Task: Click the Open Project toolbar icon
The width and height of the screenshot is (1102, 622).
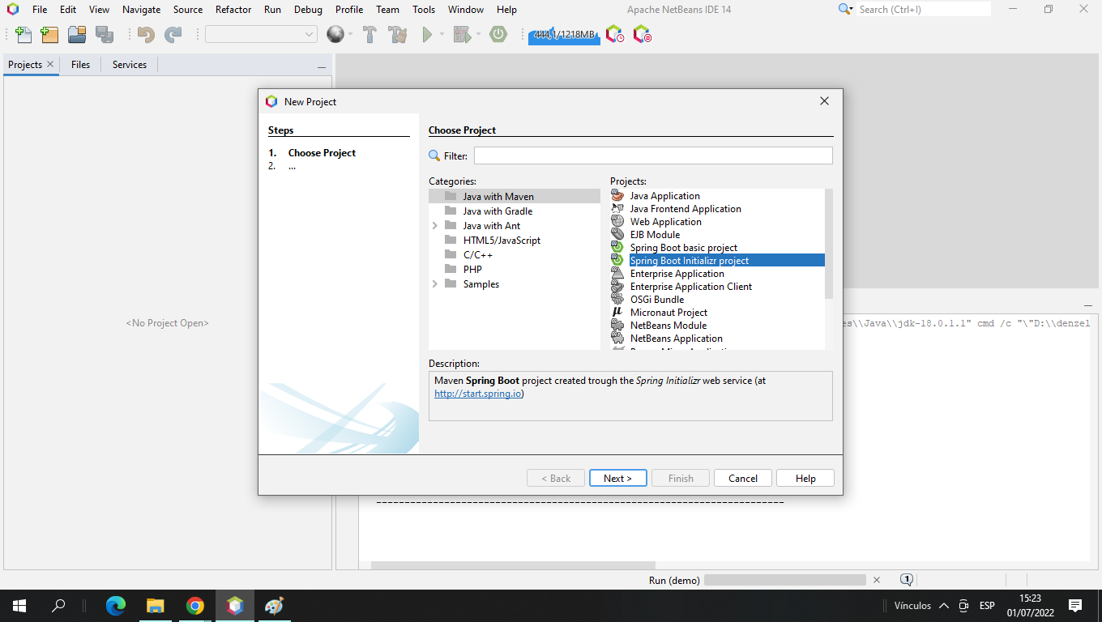Action: [x=77, y=35]
